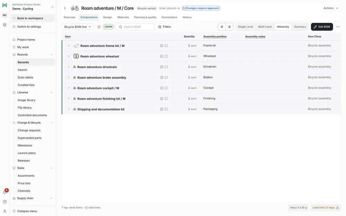The width and height of the screenshot is (346, 216).
Task: Open the History tab
Action: [187, 17]
